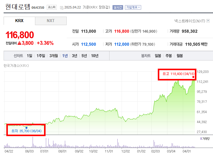Click the stock code 064350
213x157 pixels.
[x=38, y=8]
